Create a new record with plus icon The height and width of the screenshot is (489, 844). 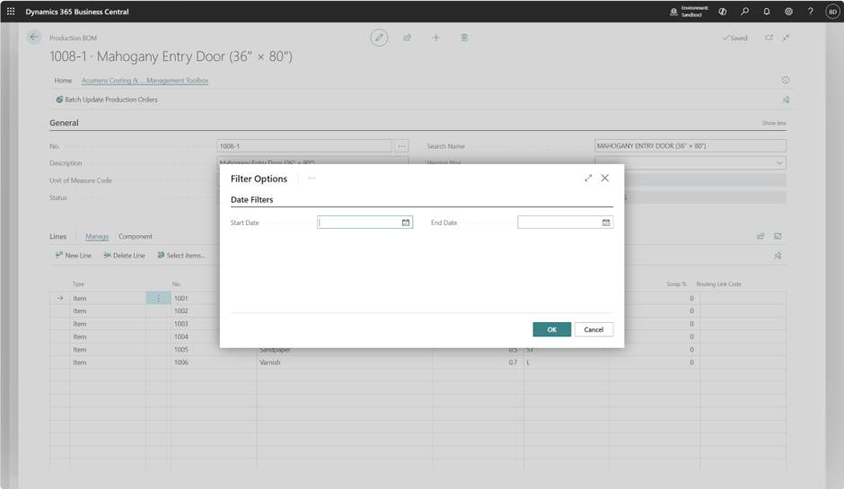click(x=436, y=38)
